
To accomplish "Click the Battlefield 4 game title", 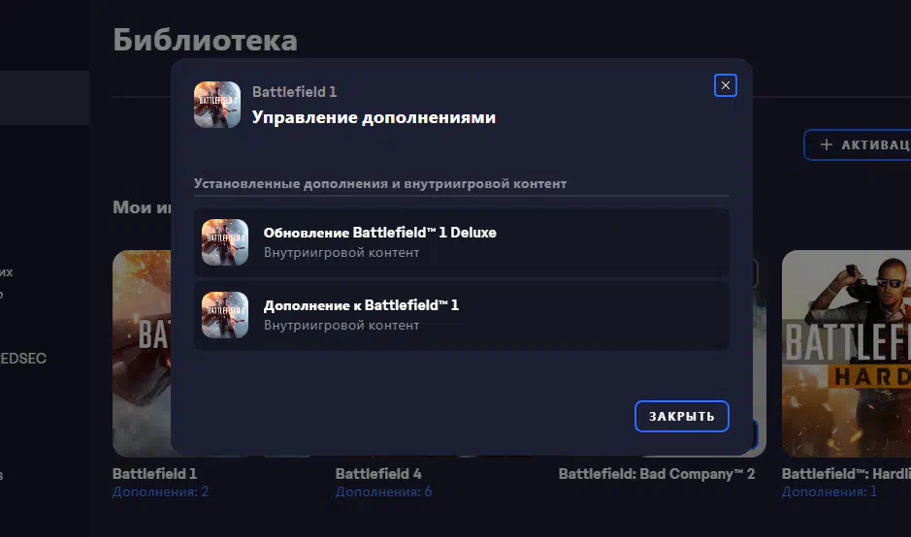I will pyautogui.click(x=378, y=474).
